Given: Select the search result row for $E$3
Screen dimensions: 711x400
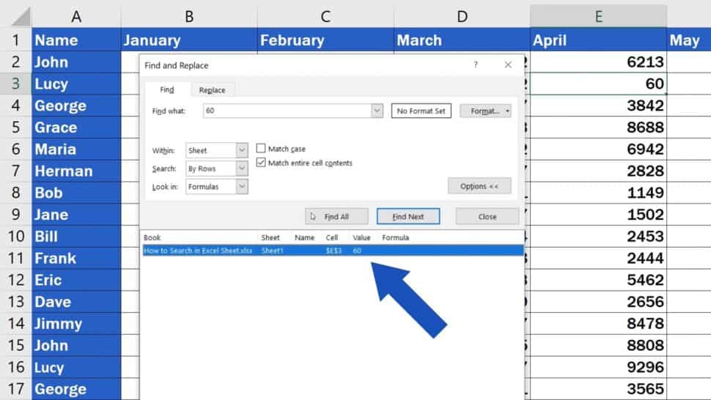Looking at the screenshot, I should click(x=332, y=251).
